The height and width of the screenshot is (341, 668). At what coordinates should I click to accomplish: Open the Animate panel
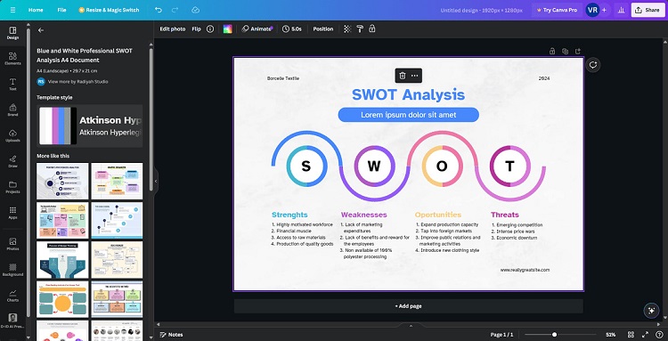pyautogui.click(x=257, y=29)
